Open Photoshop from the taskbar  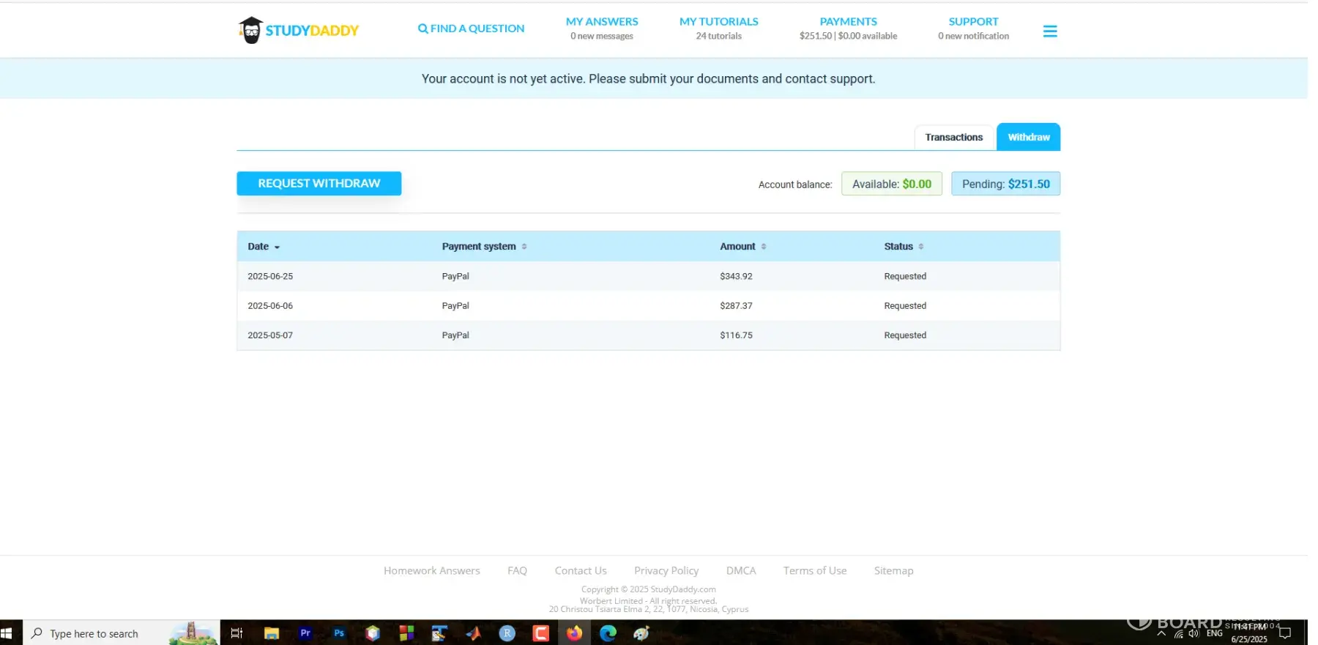coord(339,633)
